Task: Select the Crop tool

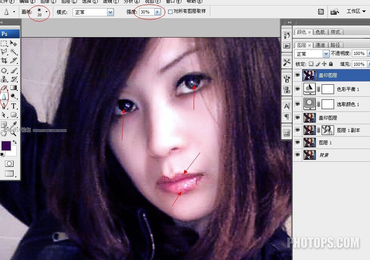Action: (4, 60)
